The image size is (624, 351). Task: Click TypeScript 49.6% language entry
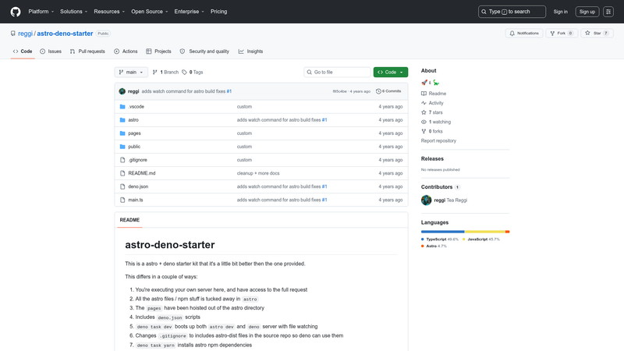440,239
